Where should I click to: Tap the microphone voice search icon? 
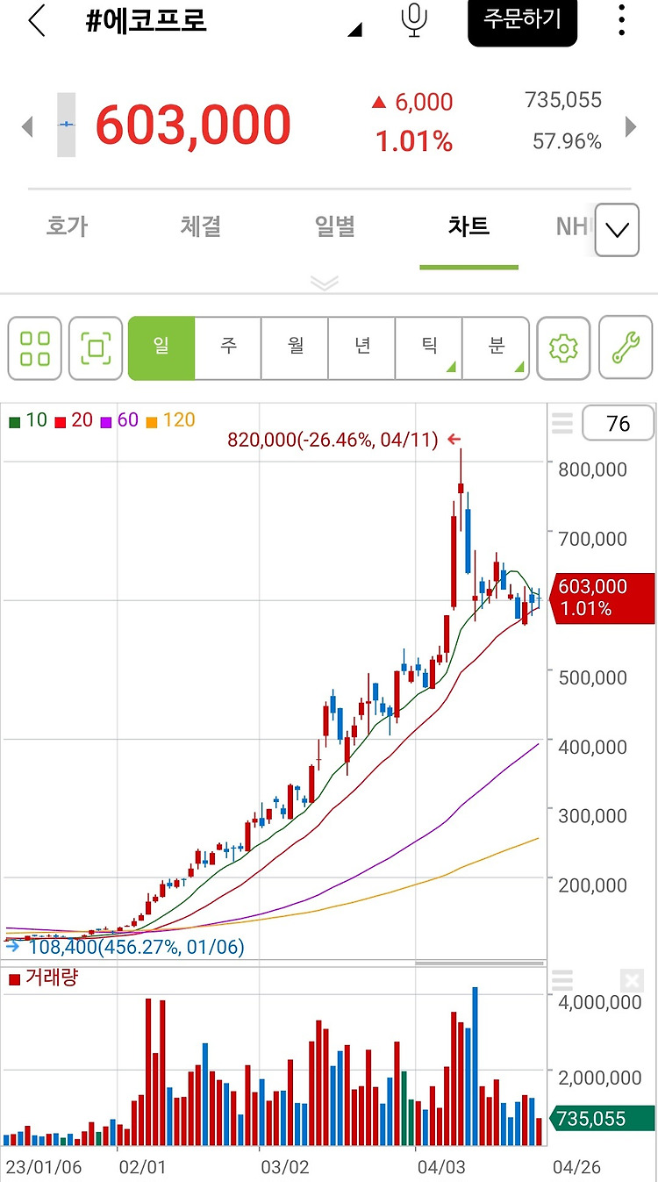point(414,21)
